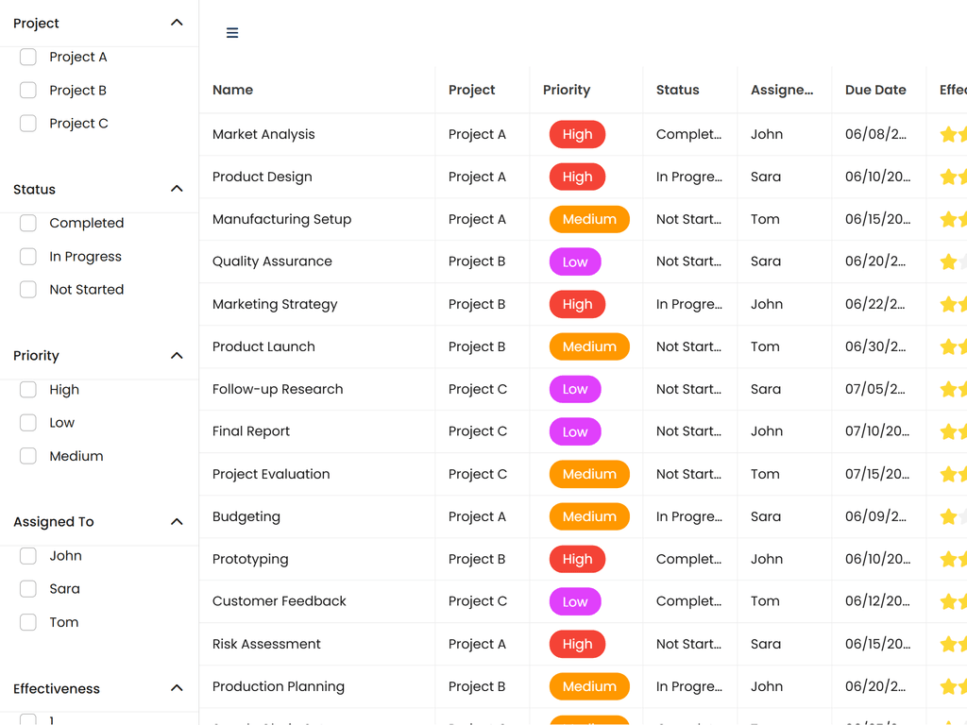Collapse the Project filter section

click(x=177, y=22)
